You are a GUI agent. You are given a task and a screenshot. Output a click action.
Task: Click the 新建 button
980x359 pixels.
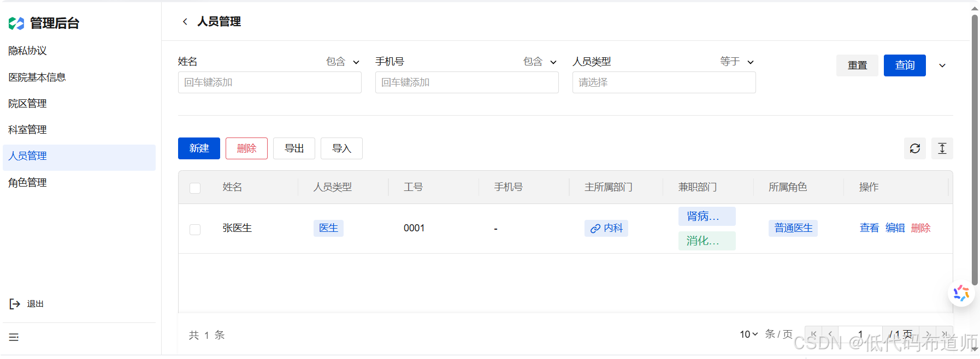199,148
